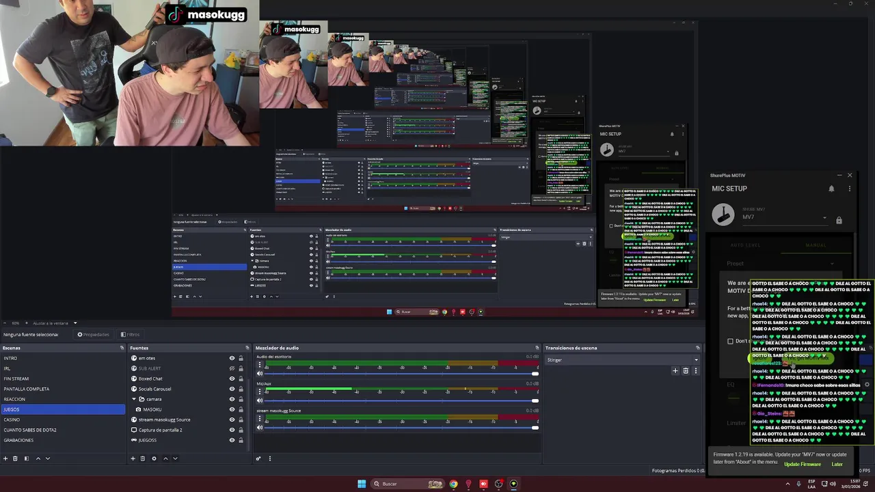The image size is (875, 492).
Task: Collapse the camara group
Action: 134,399
